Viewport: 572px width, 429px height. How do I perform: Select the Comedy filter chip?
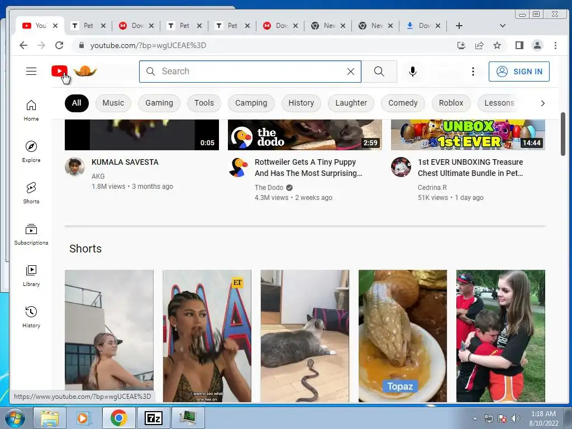tap(403, 103)
